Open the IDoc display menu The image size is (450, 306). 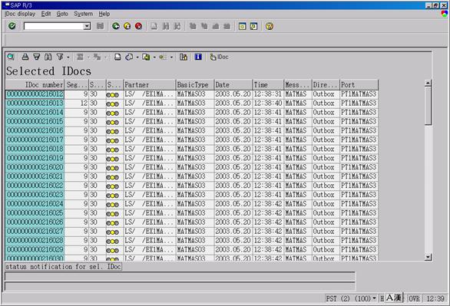coord(20,14)
